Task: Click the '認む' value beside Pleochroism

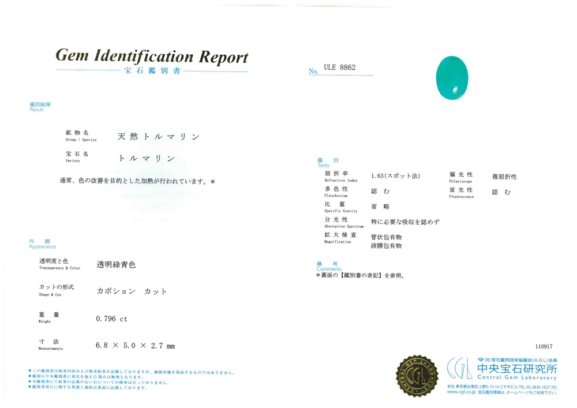Action: (380, 192)
